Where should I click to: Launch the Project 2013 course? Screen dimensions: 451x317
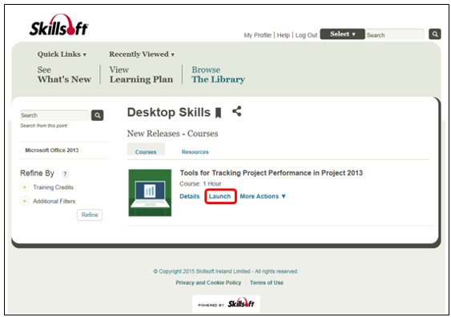(220, 196)
